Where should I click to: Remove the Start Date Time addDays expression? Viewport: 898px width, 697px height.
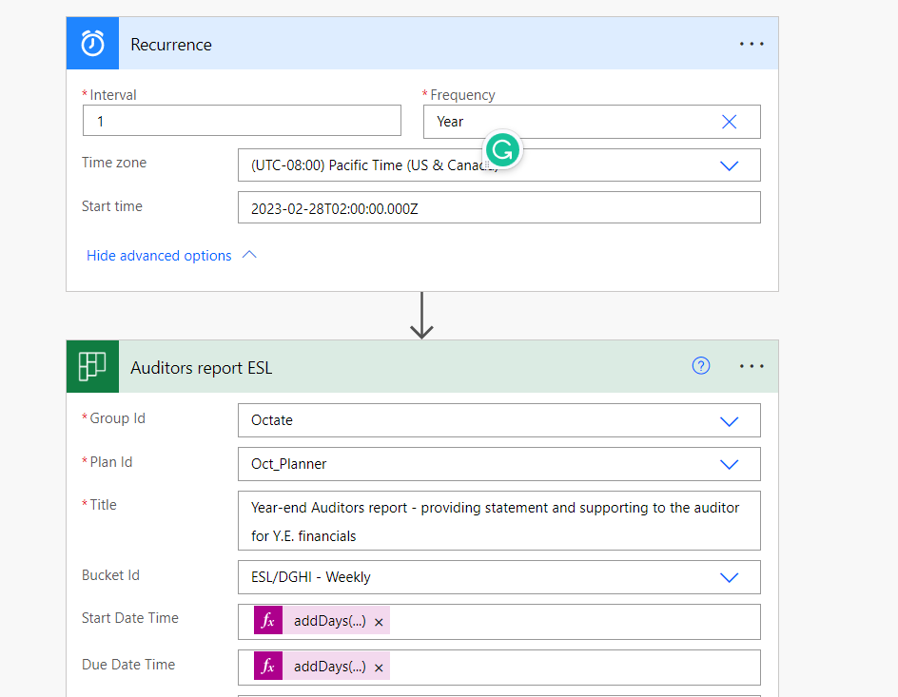379,622
